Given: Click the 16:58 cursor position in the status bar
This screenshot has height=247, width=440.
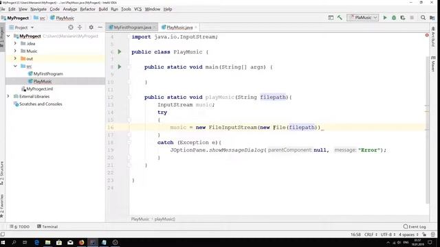Looking at the screenshot, I should 355,235.
